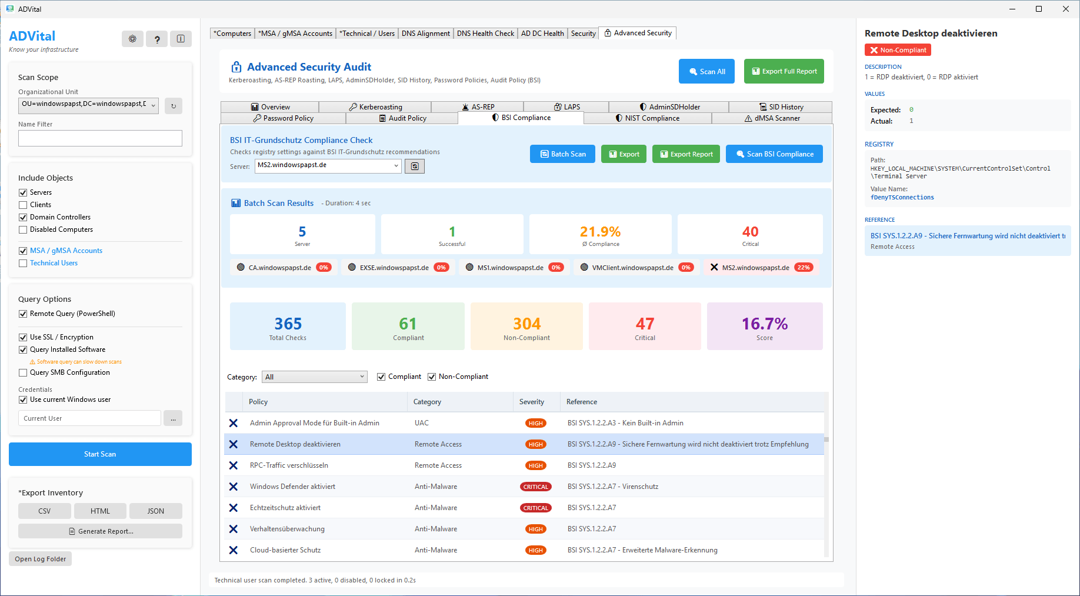Image resolution: width=1080 pixels, height=596 pixels.
Task: Refresh the Organizational Unit list
Action: [173, 106]
